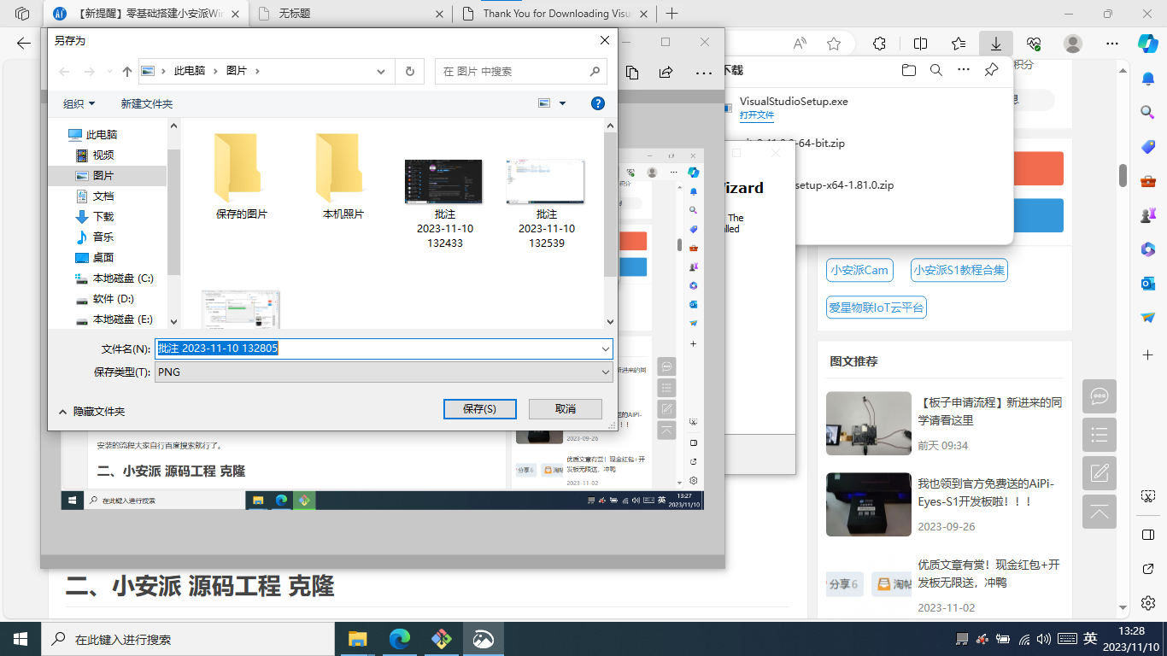Click the share icon in Snipping Tool
The width and height of the screenshot is (1167, 656).
(x=666, y=73)
